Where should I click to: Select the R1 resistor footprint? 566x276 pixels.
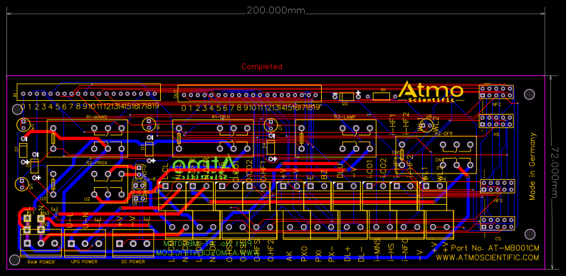pyautogui.click(x=382, y=95)
